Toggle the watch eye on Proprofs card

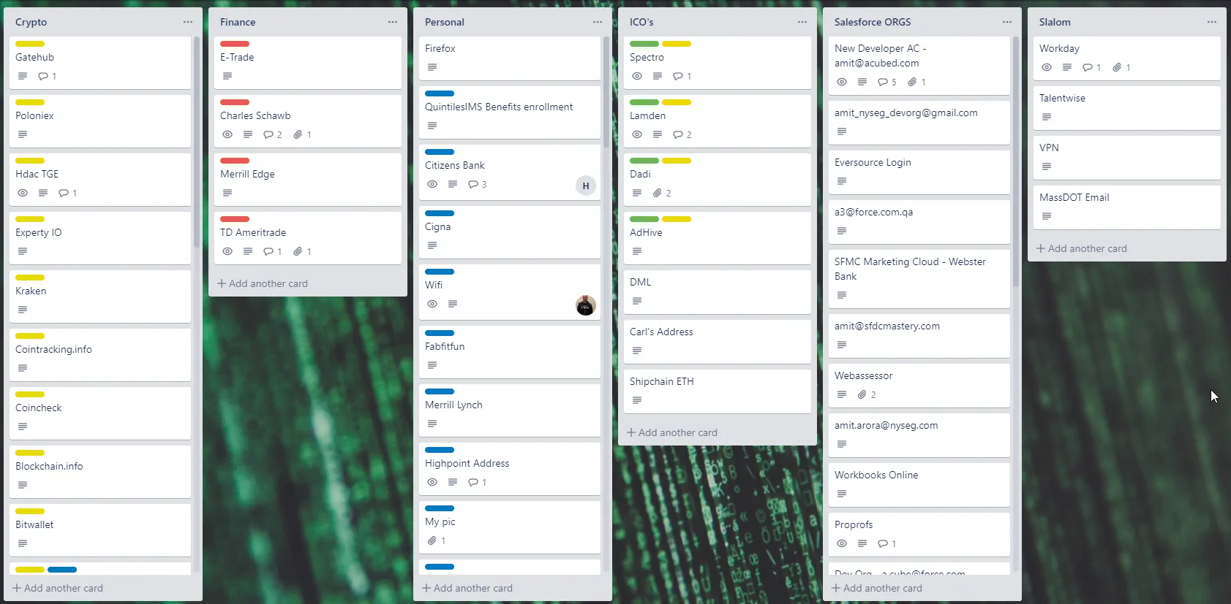(x=842, y=543)
